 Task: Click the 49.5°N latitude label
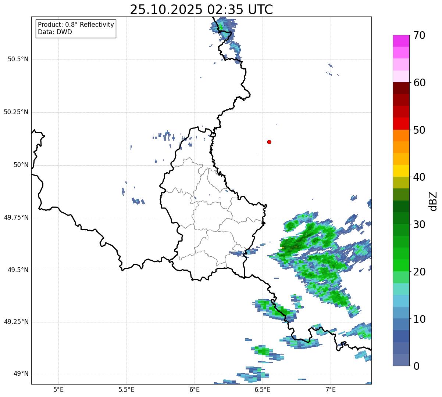tap(18, 270)
